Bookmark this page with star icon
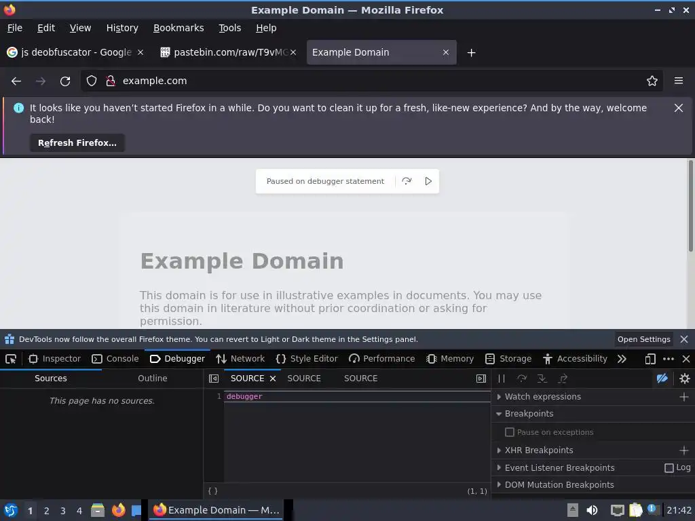 coord(652,81)
